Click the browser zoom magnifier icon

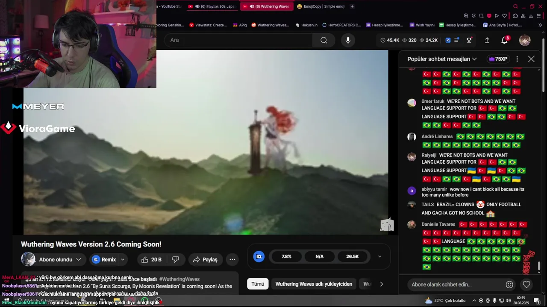pos(466,16)
